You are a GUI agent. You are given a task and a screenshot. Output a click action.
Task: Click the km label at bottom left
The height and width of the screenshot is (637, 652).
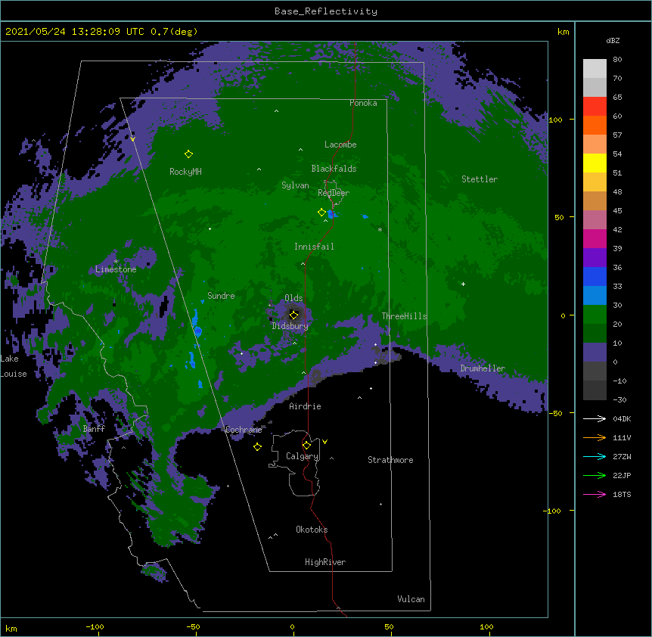pyautogui.click(x=11, y=629)
